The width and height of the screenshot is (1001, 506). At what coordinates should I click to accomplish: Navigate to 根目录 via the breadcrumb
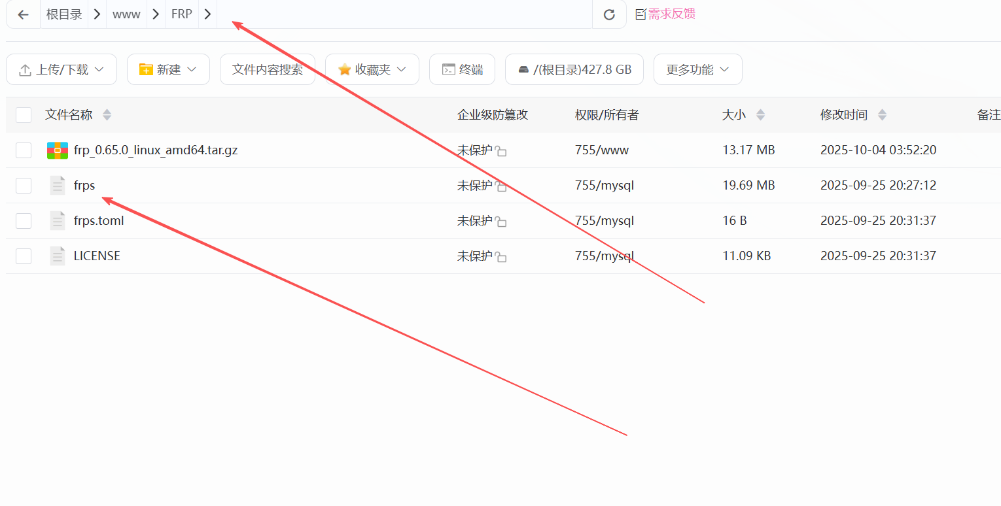pyautogui.click(x=63, y=14)
